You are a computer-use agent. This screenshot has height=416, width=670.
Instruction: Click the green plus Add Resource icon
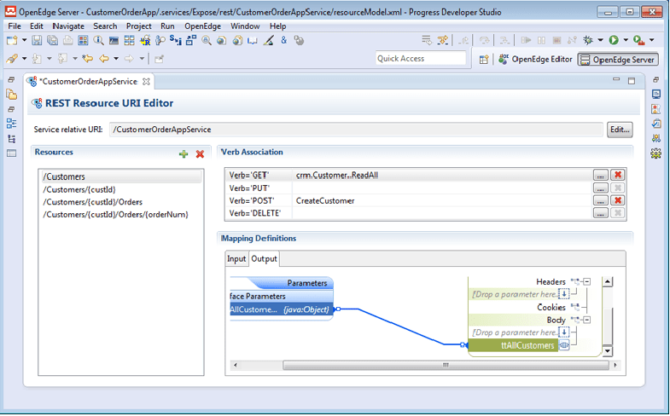(184, 154)
